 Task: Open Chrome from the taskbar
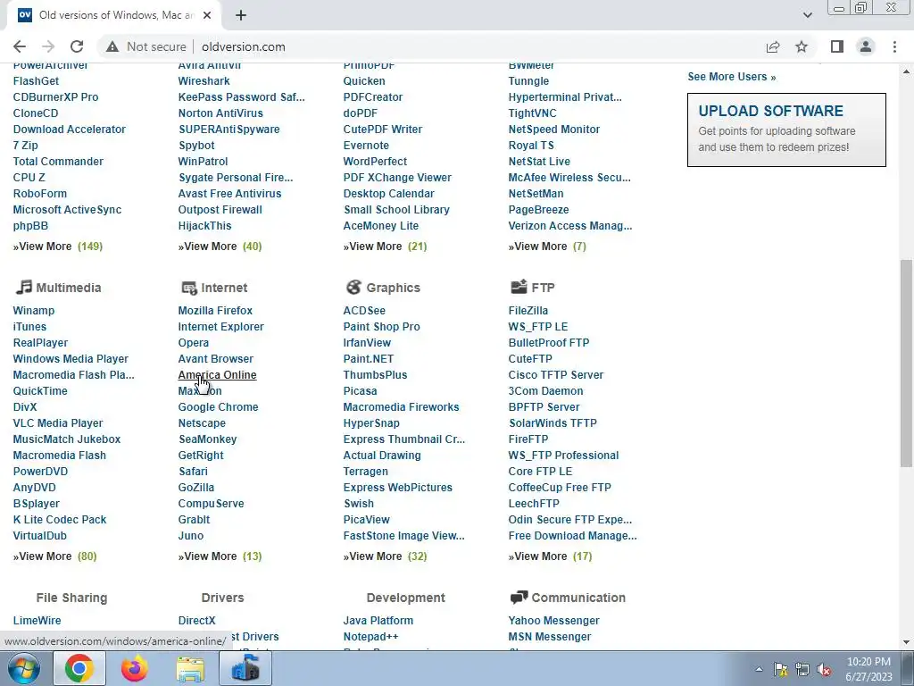79,668
